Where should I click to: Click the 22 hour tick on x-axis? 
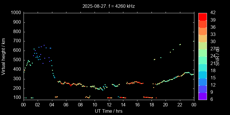tap(180, 105)
